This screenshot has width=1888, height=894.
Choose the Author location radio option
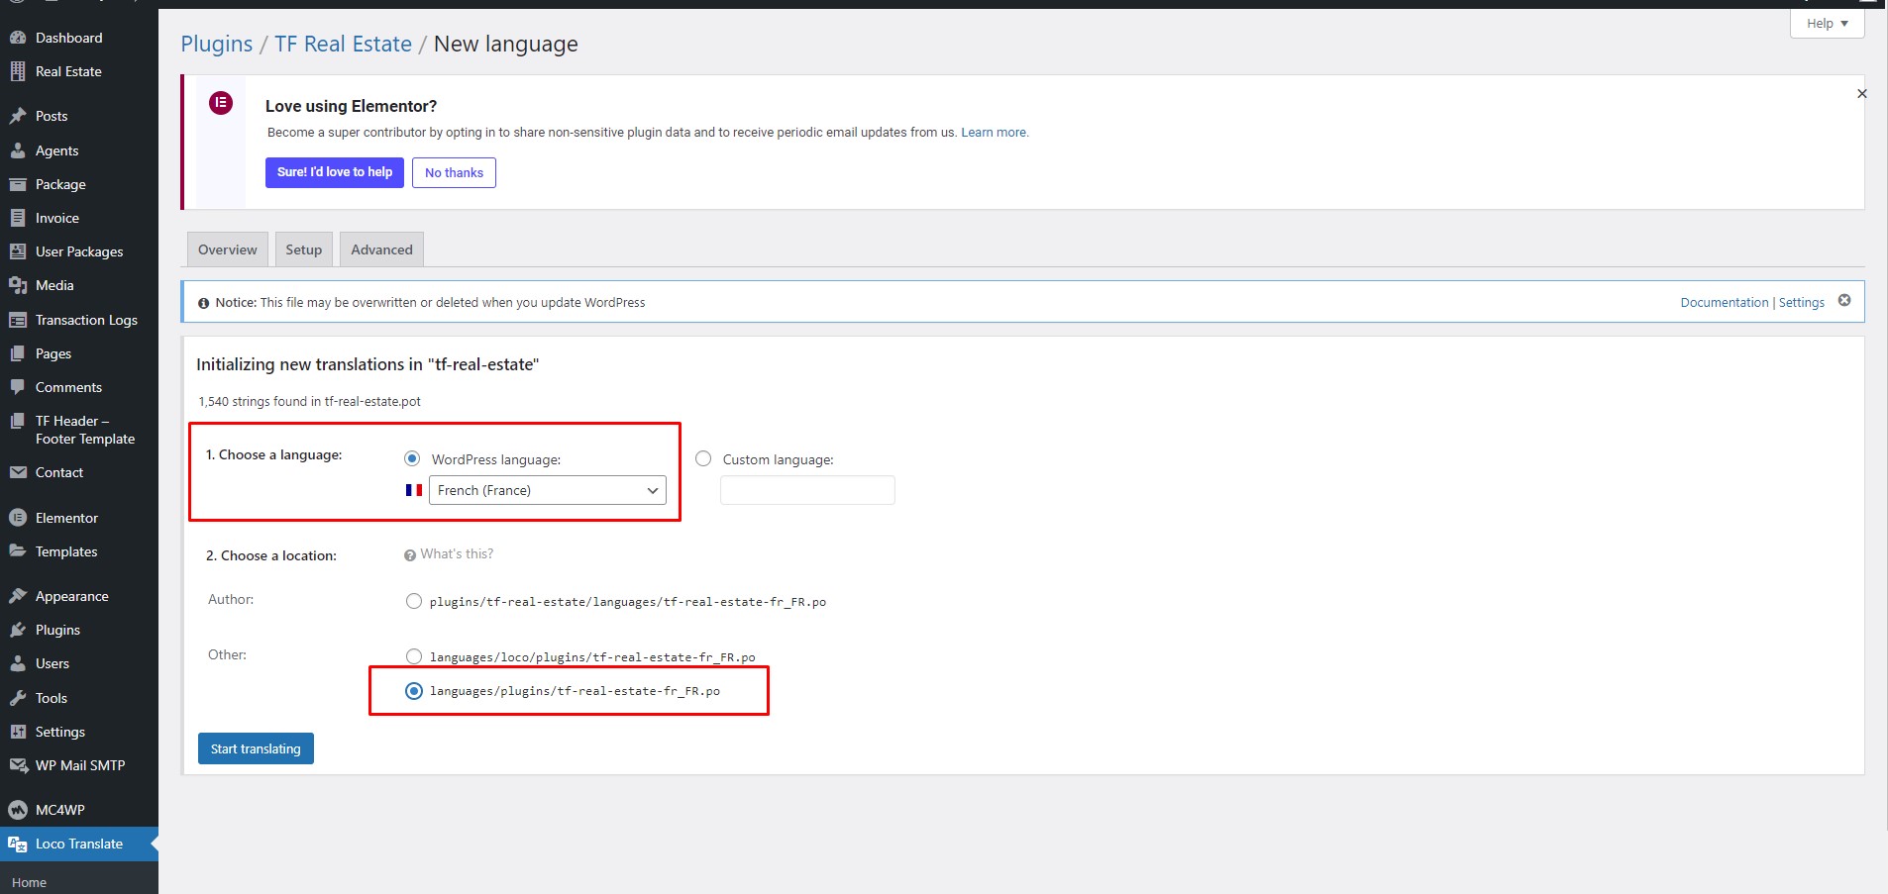click(414, 601)
